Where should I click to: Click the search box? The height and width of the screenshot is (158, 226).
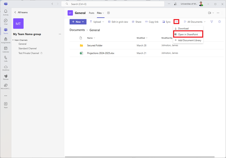click(113, 4)
